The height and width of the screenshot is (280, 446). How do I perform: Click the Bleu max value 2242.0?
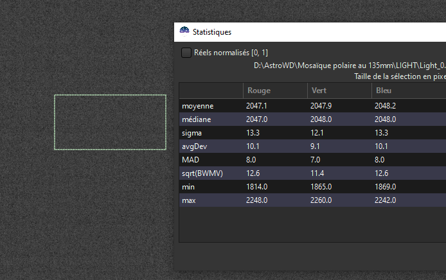385,200
